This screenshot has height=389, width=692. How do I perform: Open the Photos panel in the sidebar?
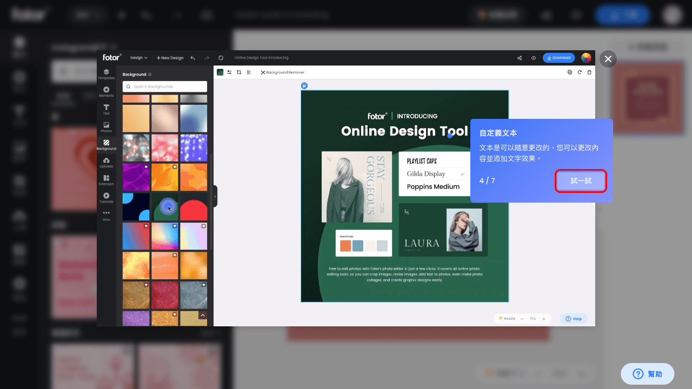coord(106,127)
